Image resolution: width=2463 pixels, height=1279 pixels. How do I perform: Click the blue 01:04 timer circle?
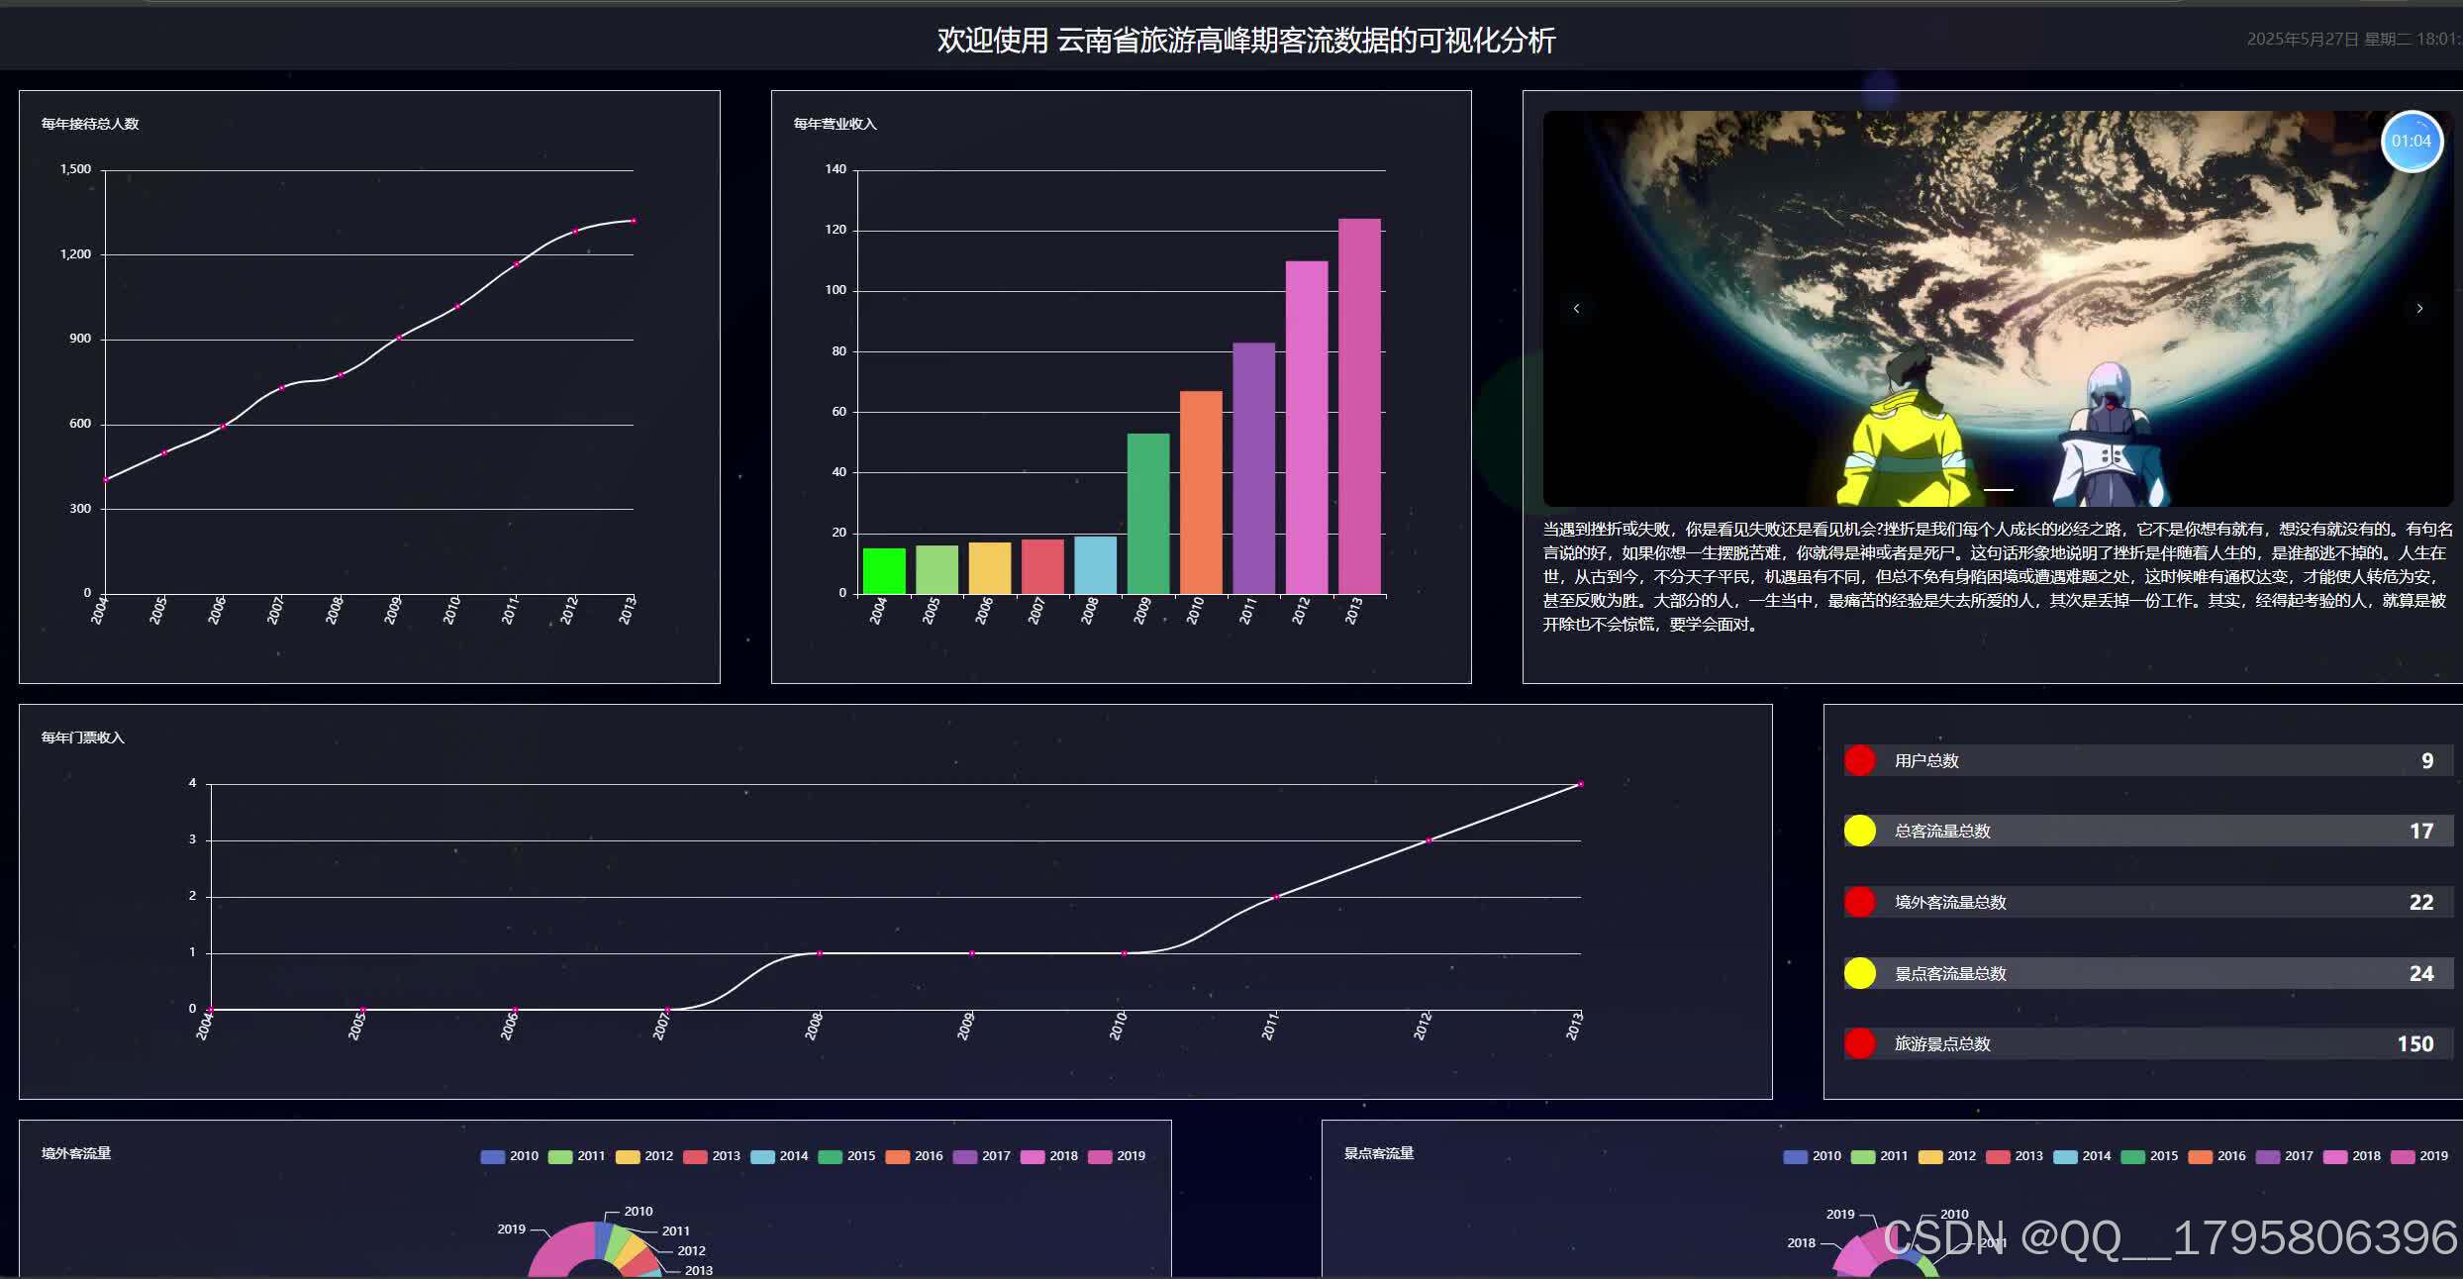2411,142
